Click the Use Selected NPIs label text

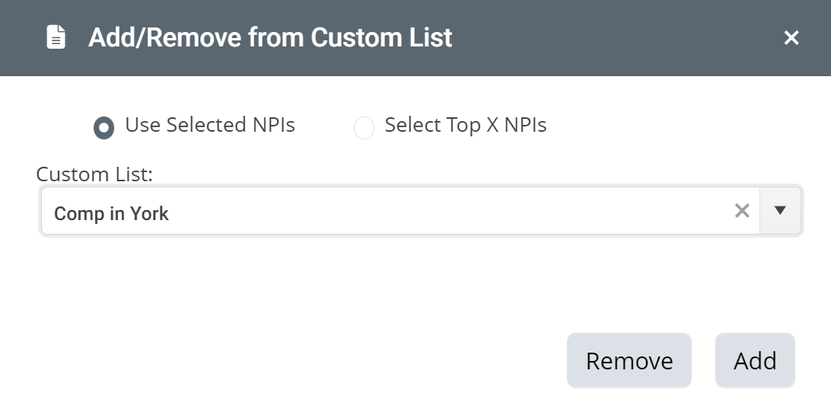point(210,125)
